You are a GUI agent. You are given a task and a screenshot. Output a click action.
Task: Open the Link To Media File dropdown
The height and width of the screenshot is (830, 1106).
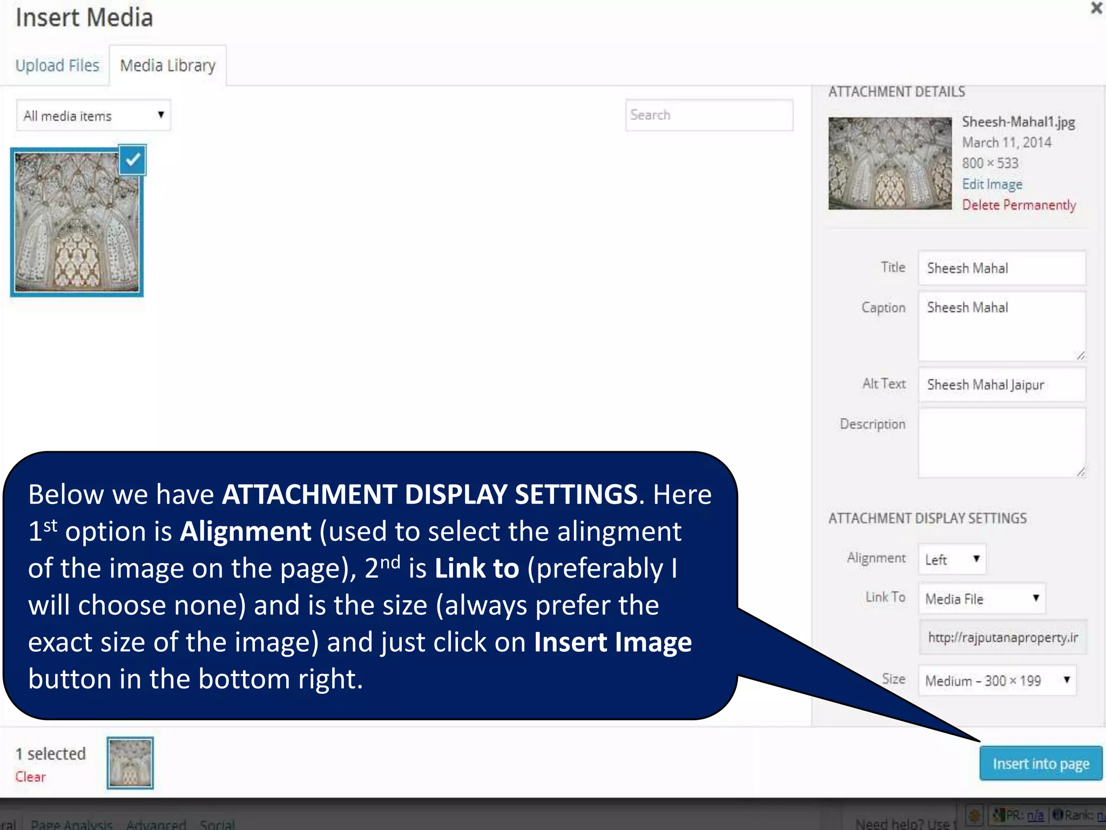click(x=981, y=599)
